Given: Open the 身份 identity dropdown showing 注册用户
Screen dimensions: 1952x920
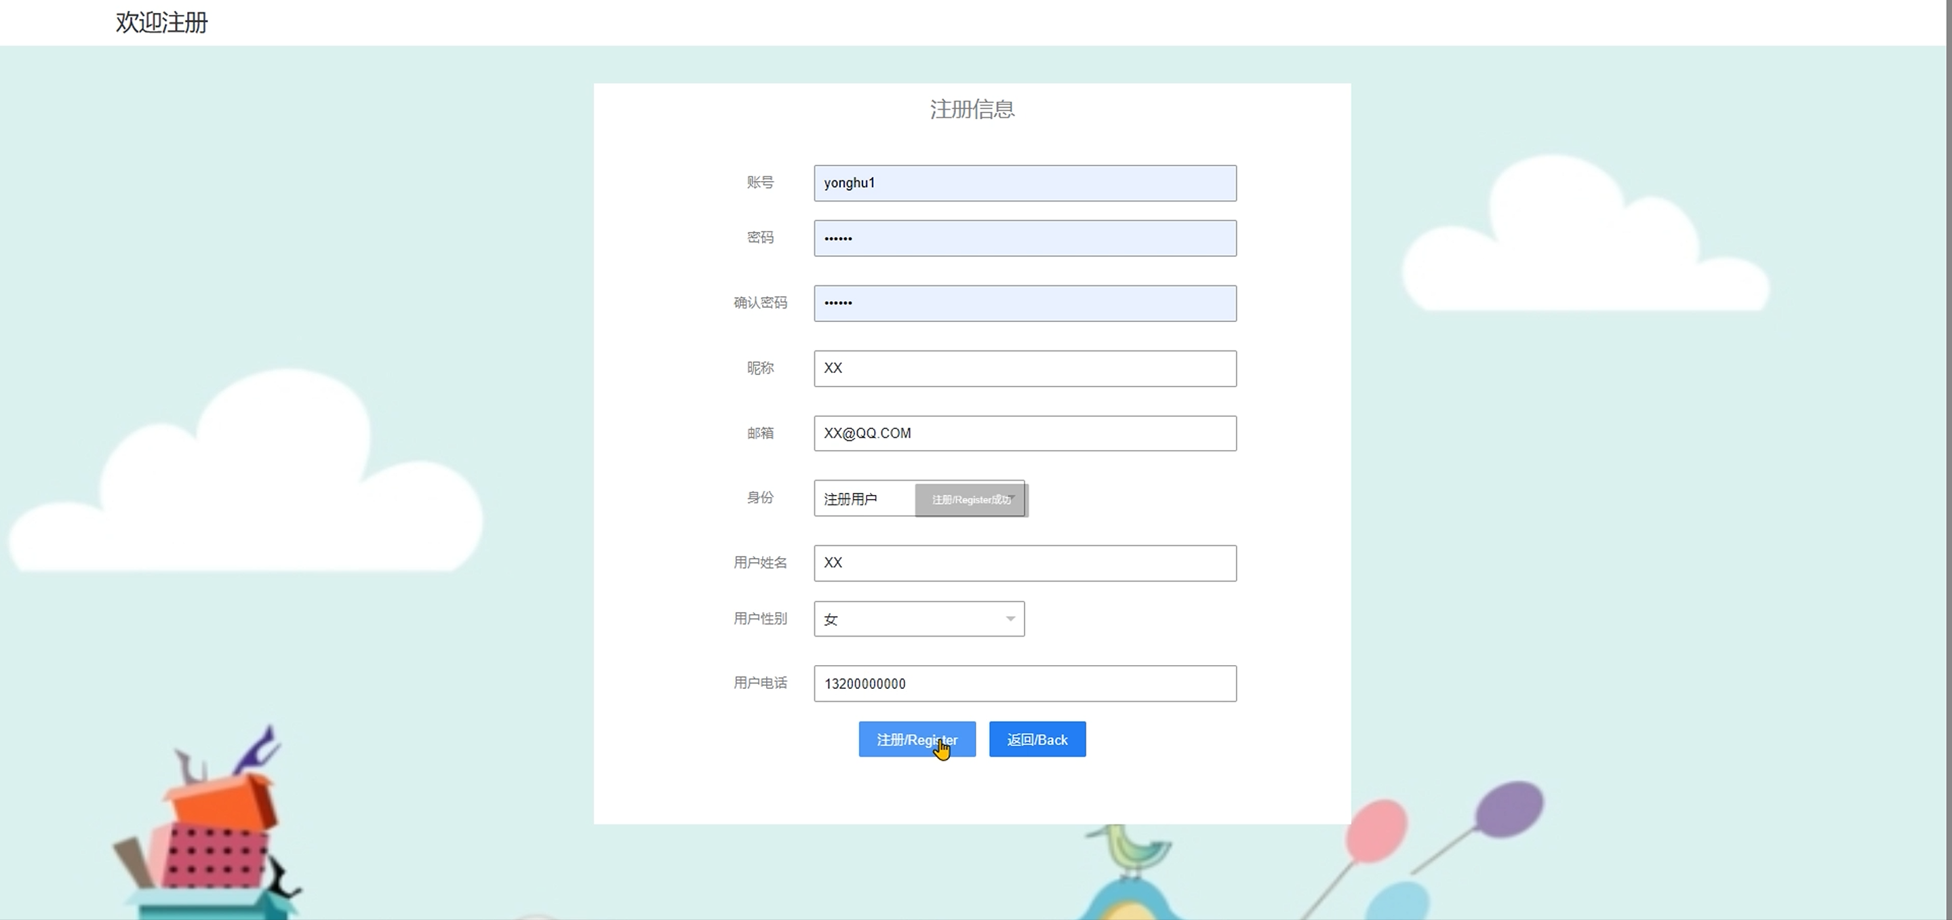Looking at the screenshot, I should (x=864, y=499).
